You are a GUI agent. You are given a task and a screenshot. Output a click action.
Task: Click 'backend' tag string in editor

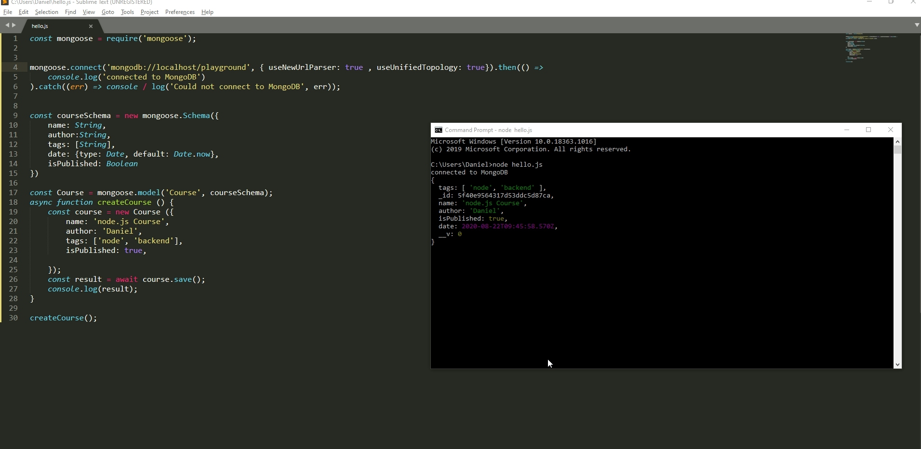154,241
